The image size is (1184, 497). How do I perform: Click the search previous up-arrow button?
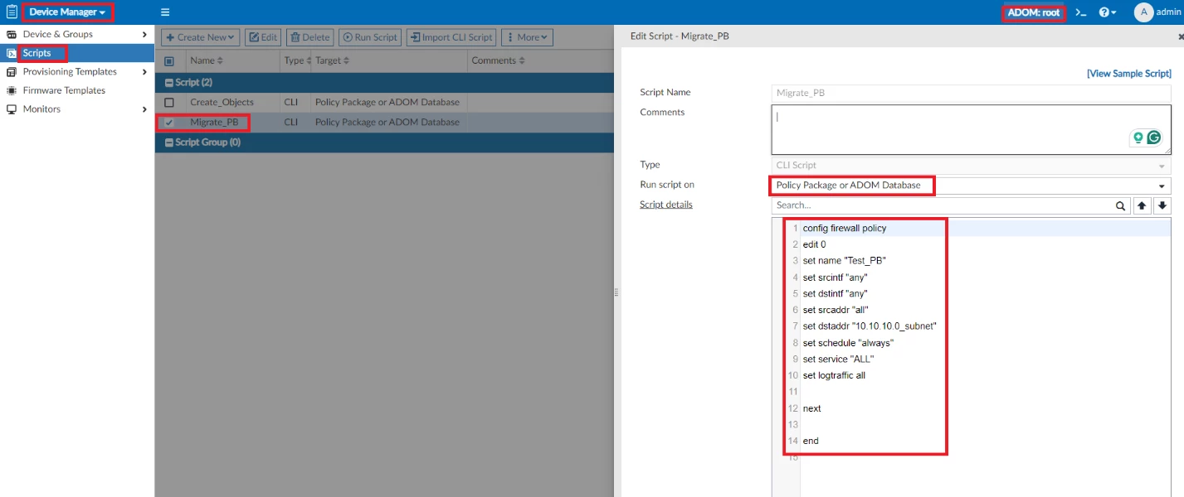[x=1143, y=205]
